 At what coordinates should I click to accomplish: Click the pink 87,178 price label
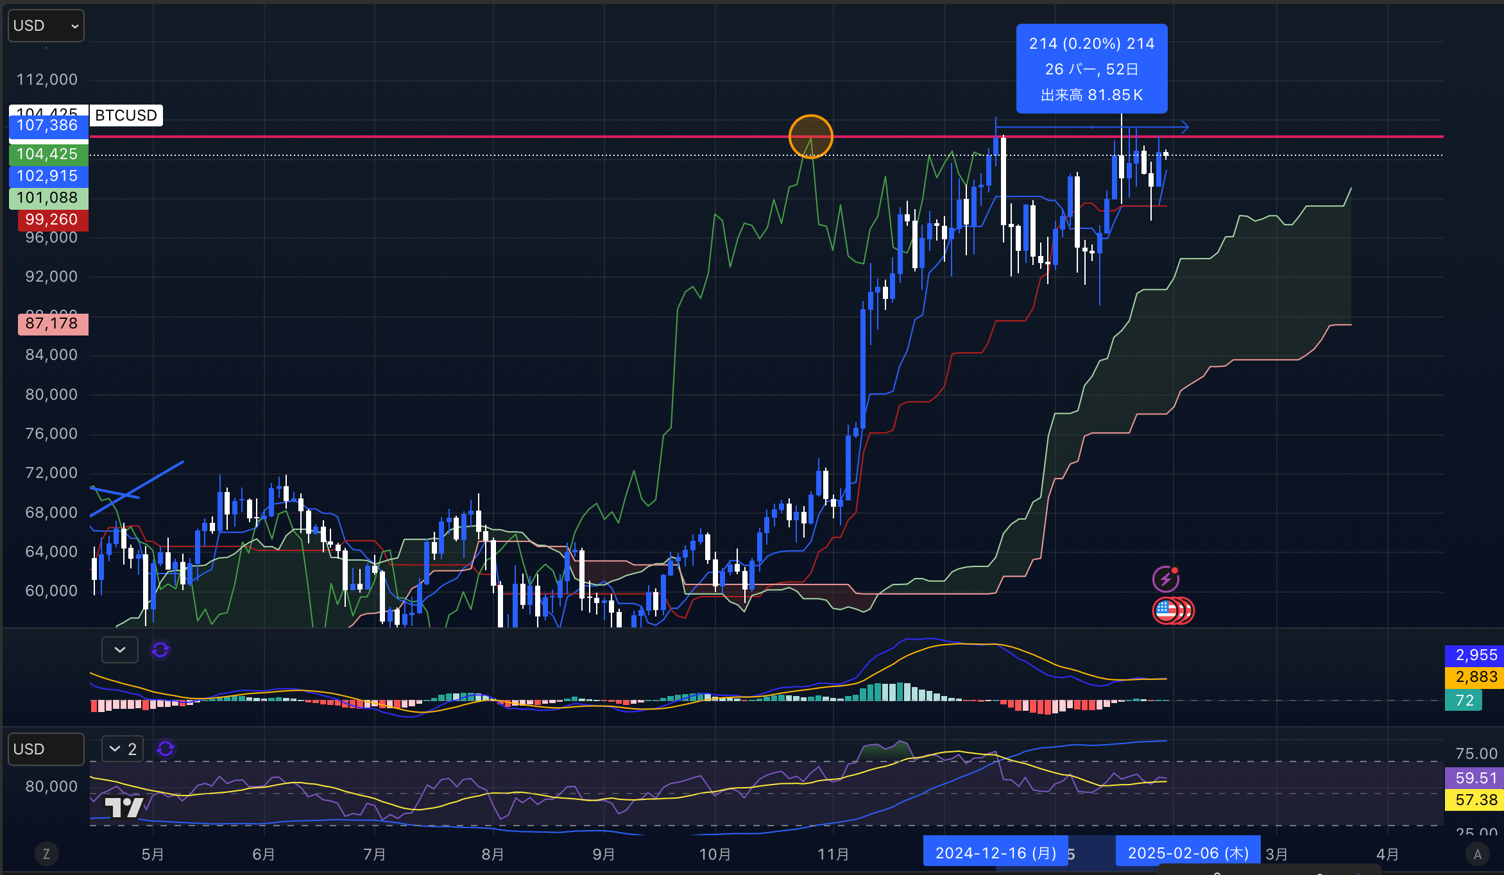point(53,323)
